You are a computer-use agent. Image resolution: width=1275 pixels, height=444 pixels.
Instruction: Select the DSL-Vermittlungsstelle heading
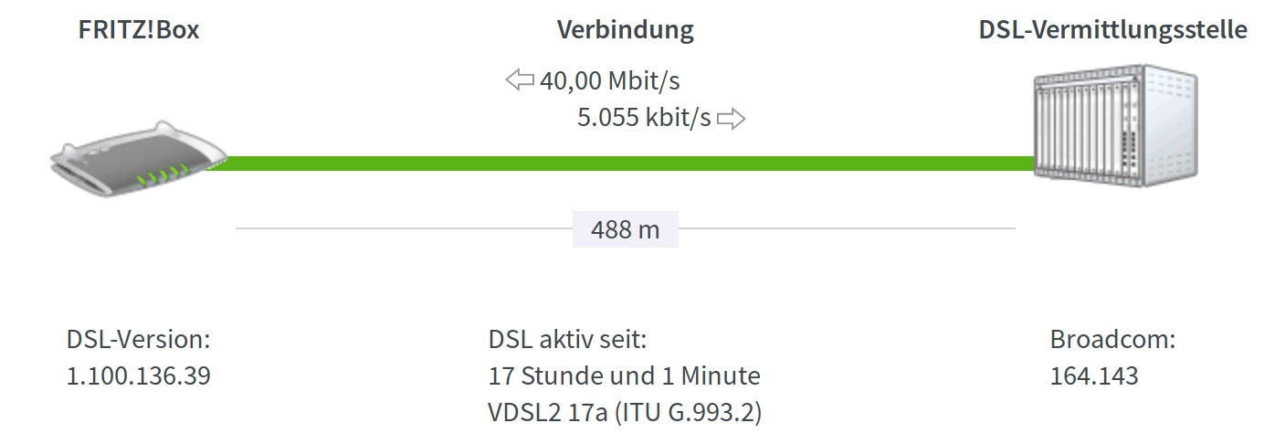(1112, 30)
